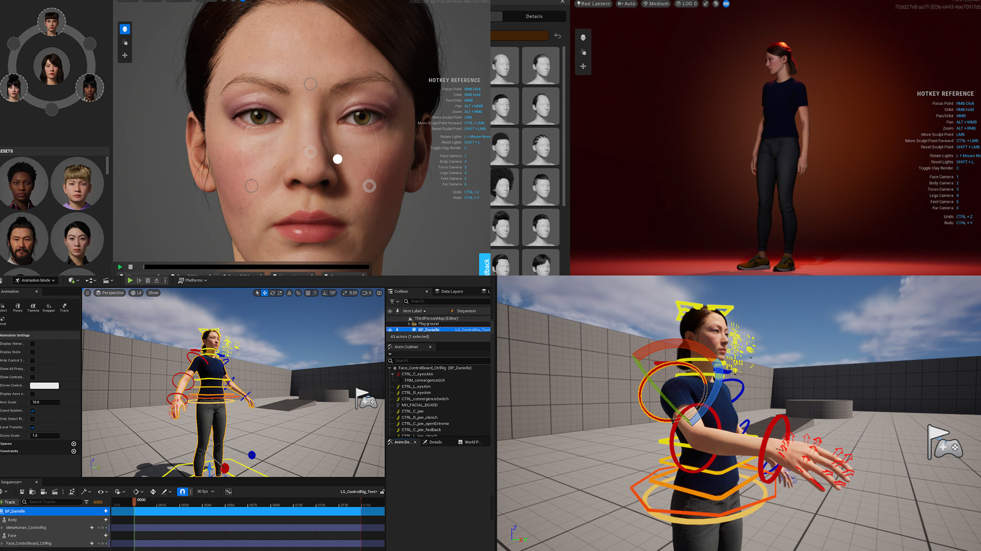
Task: Toggle the sequencer snapping magnet icon
Action: pos(182,492)
